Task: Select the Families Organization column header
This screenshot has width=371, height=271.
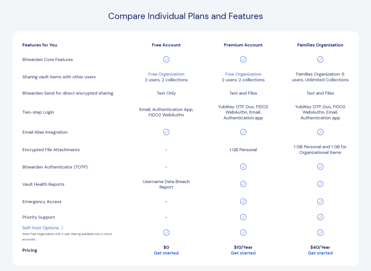Action: coord(320,45)
